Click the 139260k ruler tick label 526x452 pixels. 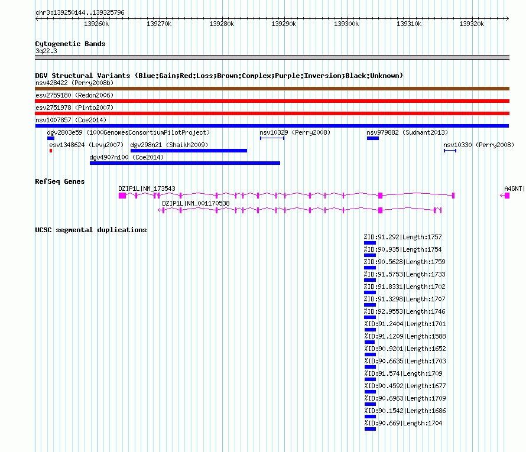[x=96, y=24]
